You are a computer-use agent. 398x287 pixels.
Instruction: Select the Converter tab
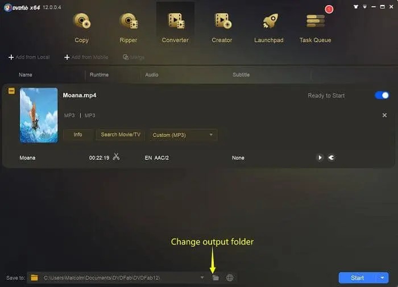[175, 28]
